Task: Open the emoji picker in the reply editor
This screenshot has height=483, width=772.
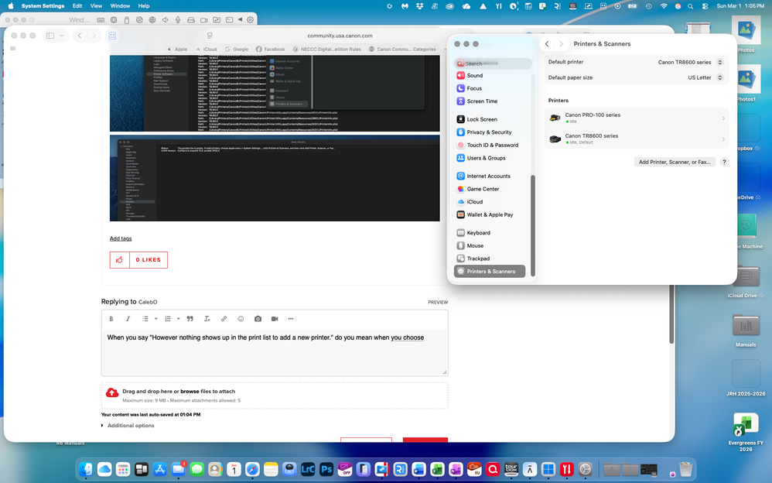Action: click(x=241, y=319)
